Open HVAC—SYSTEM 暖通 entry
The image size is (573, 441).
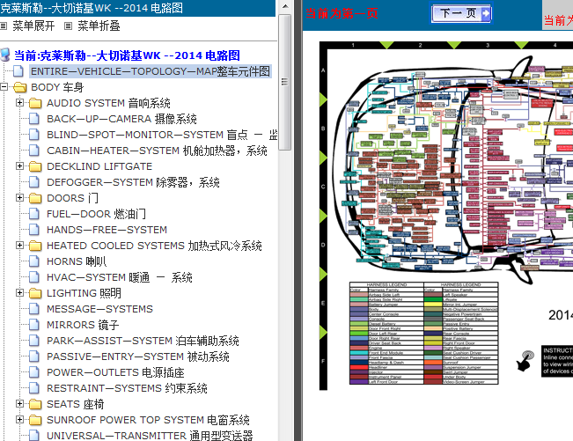pyautogui.click(x=120, y=277)
